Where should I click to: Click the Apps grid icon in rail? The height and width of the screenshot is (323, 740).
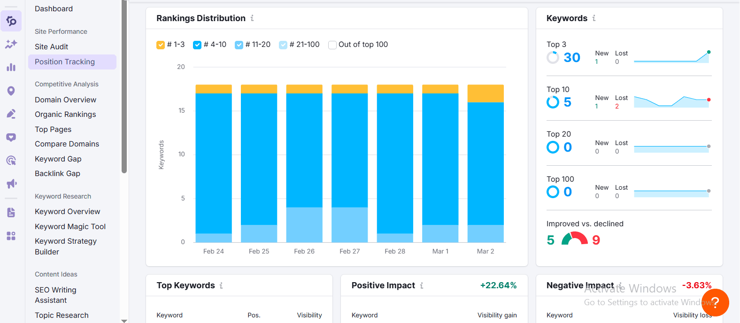point(11,236)
